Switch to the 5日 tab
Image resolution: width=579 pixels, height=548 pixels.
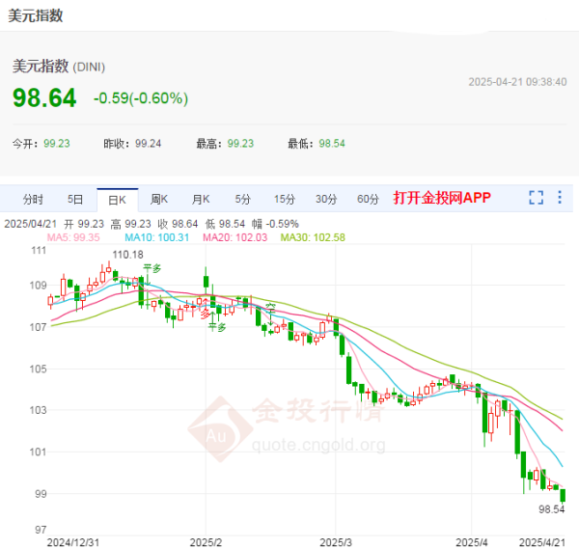[x=75, y=200]
